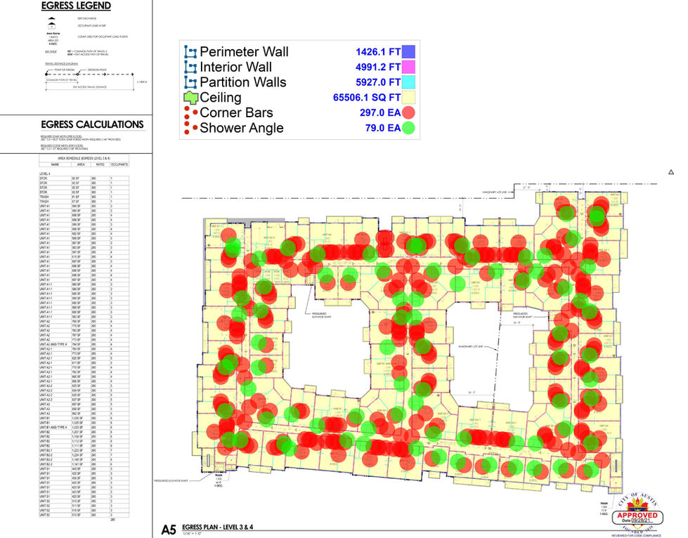The image size is (688, 538).
Task: Click the EGRESS PLAN - LEVEL 3 & 4 title
Action: (x=218, y=527)
